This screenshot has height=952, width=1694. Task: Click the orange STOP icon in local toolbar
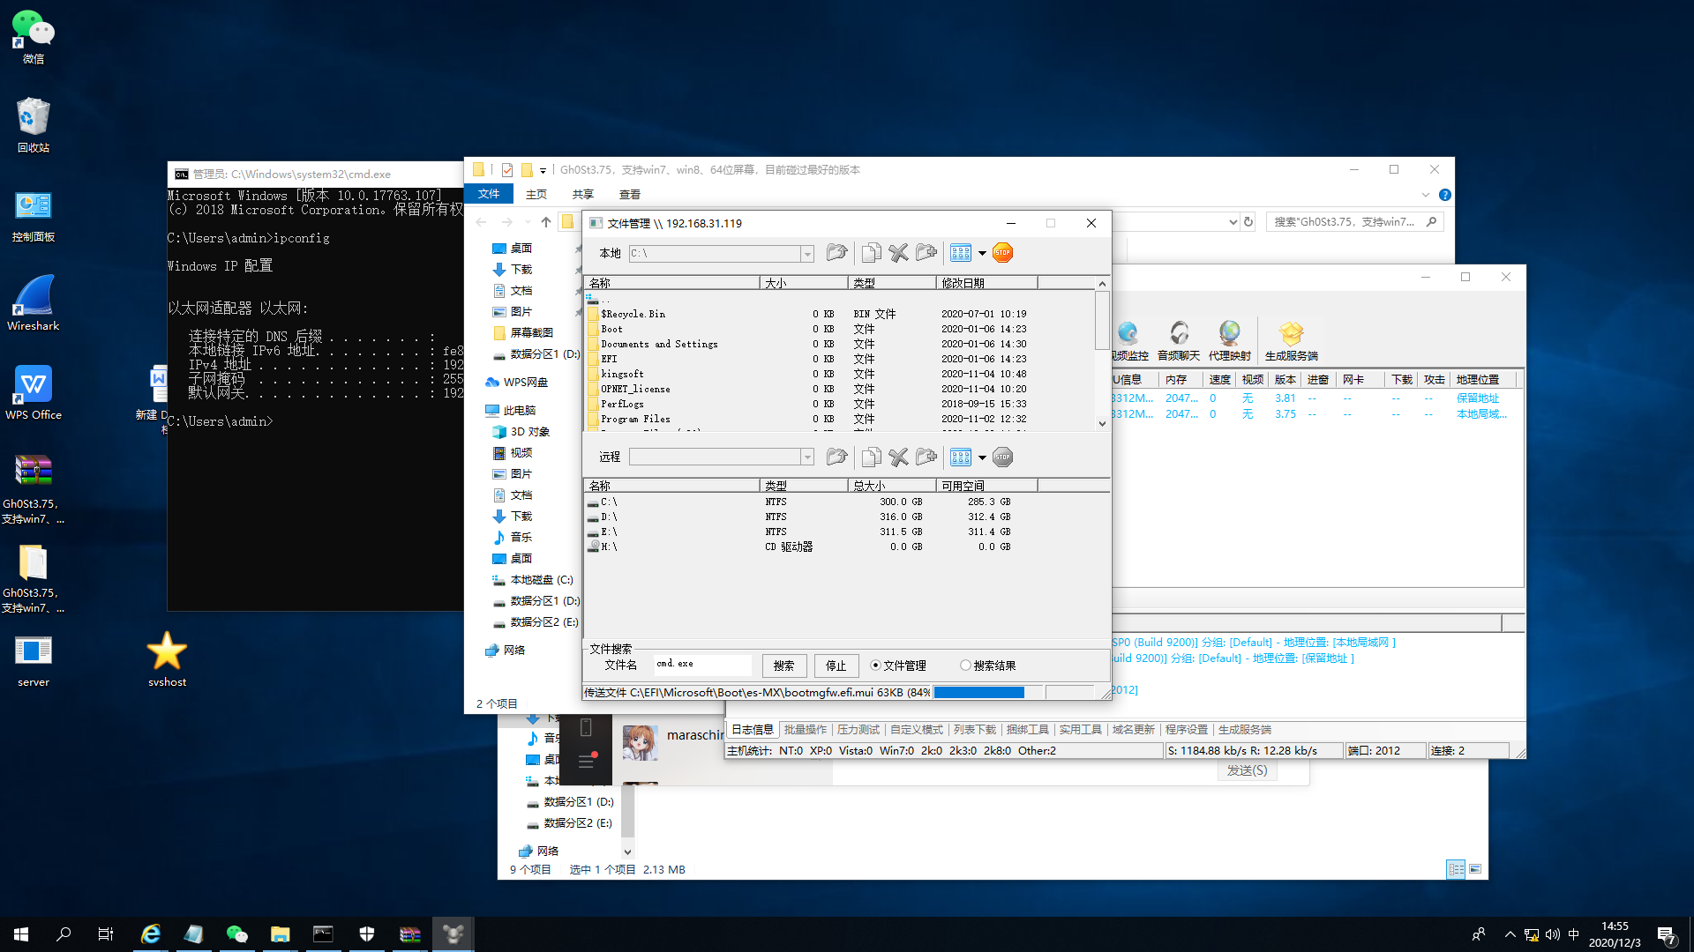pos(1002,253)
